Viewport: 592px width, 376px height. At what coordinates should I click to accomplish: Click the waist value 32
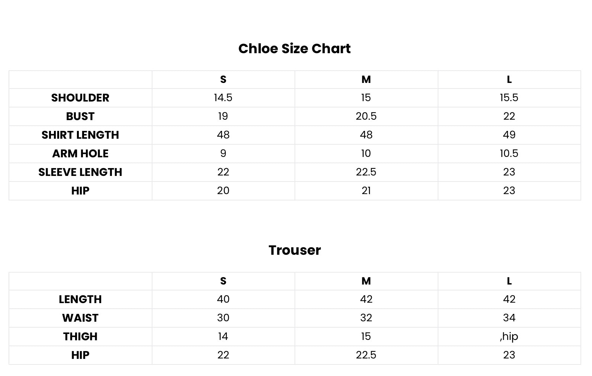point(366,318)
